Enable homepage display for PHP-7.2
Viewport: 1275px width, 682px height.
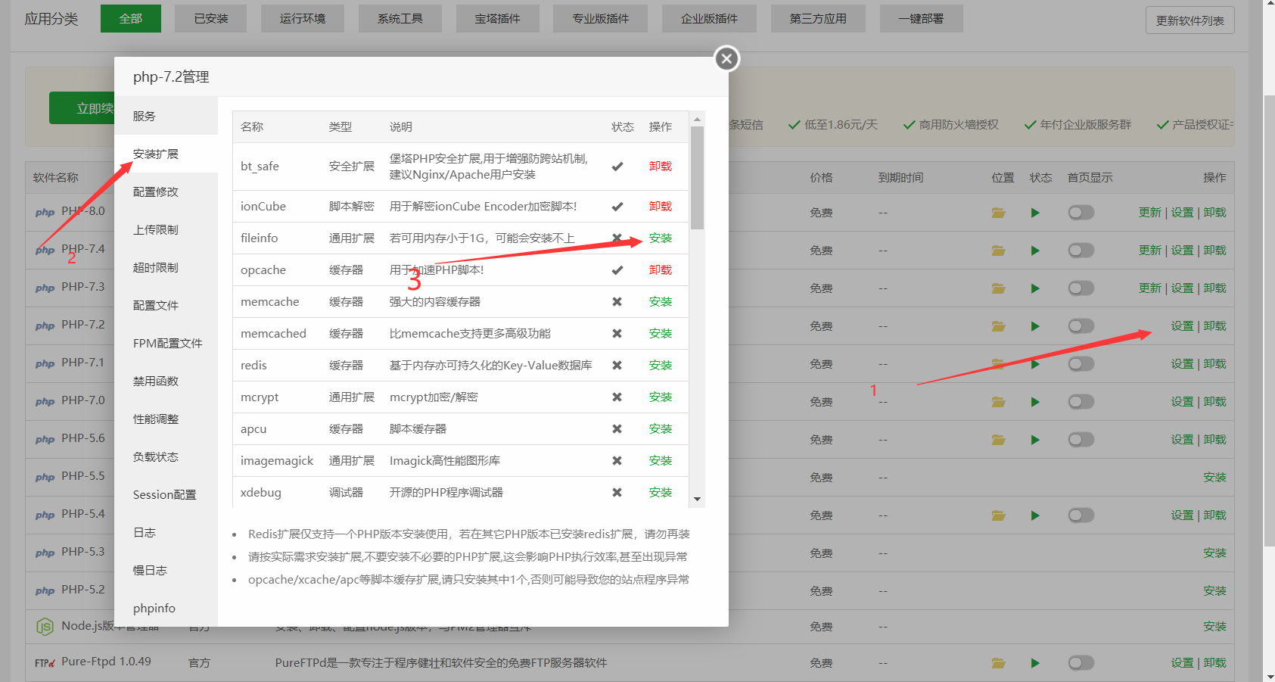coord(1081,326)
